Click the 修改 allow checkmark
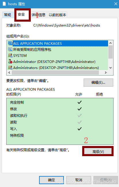Screen dimensions: 119x187 (80, 109)
